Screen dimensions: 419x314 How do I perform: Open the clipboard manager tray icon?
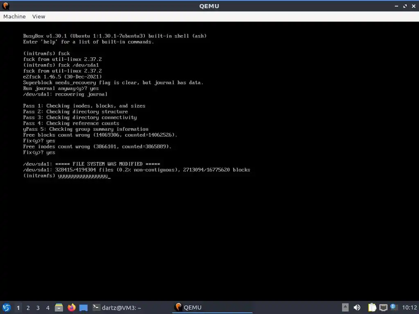tap(372, 307)
